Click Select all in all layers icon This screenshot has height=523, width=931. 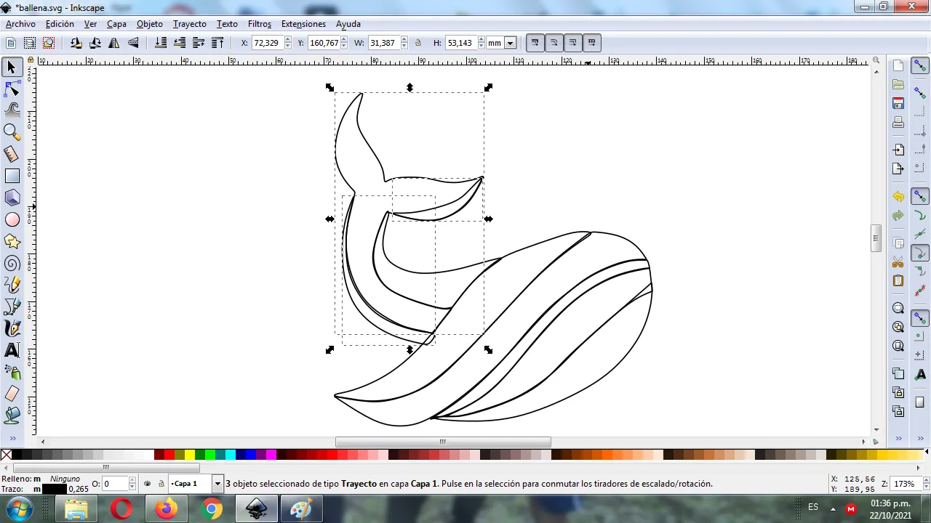(x=30, y=43)
